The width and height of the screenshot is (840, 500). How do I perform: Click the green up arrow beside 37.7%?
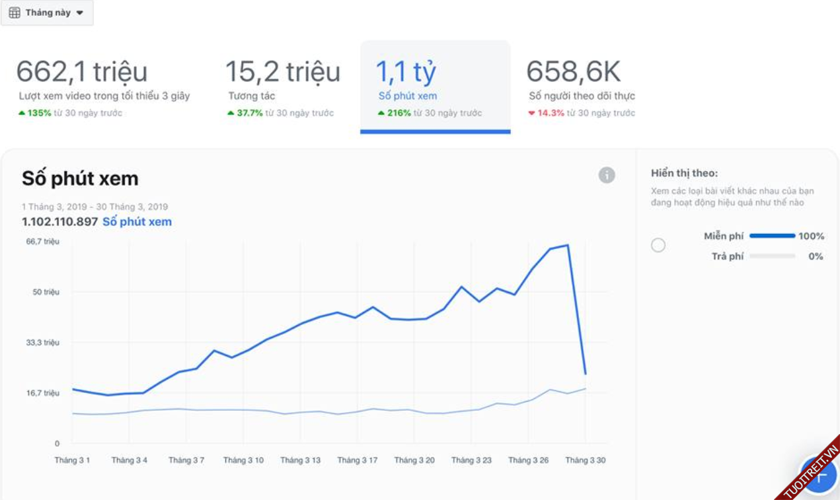pyautogui.click(x=231, y=113)
